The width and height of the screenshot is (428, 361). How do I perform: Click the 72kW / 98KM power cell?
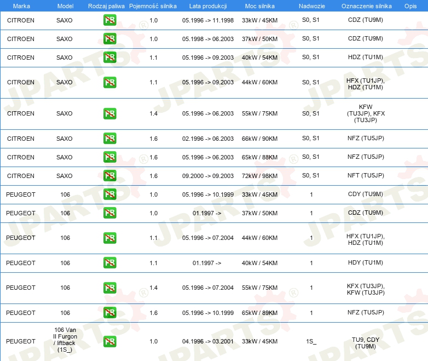259,176
